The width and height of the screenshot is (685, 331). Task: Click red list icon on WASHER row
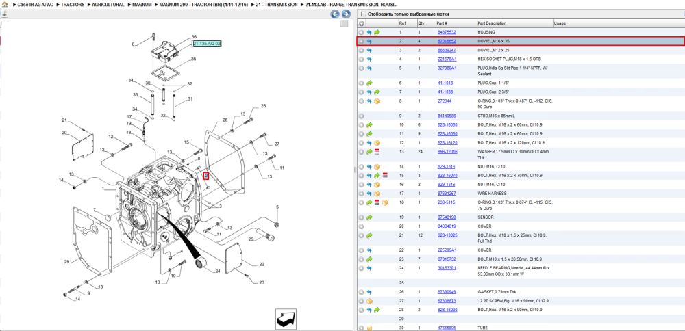point(377,152)
